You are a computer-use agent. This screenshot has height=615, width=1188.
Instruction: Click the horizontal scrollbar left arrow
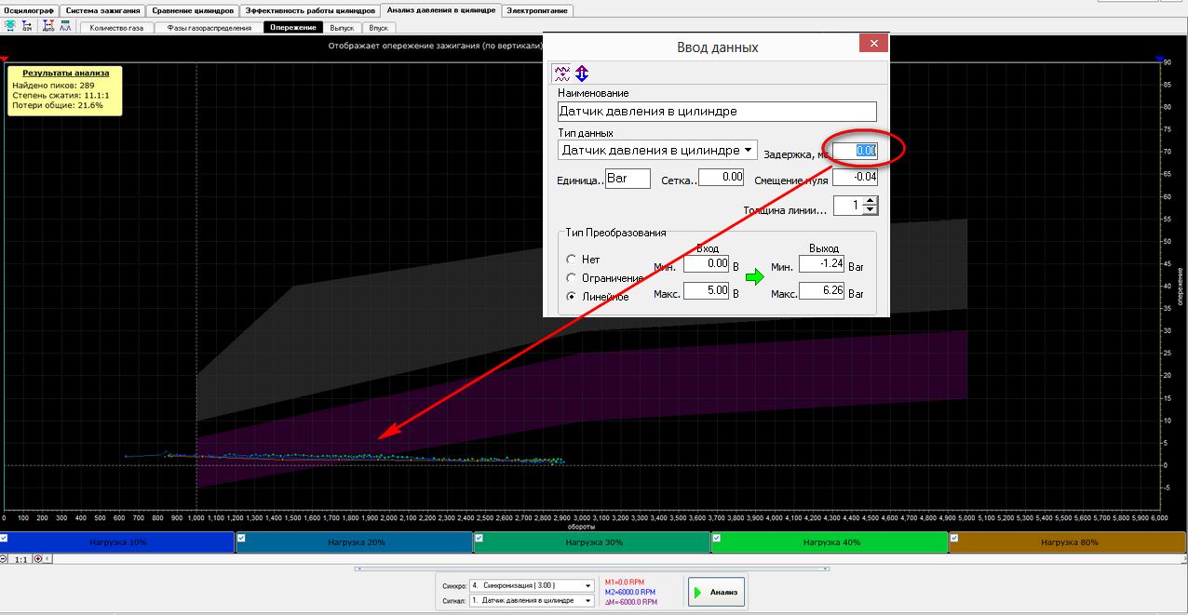coord(49,559)
